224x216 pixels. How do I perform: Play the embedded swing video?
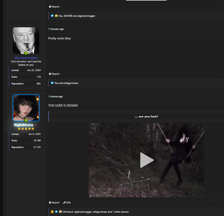[x=146, y=160]
